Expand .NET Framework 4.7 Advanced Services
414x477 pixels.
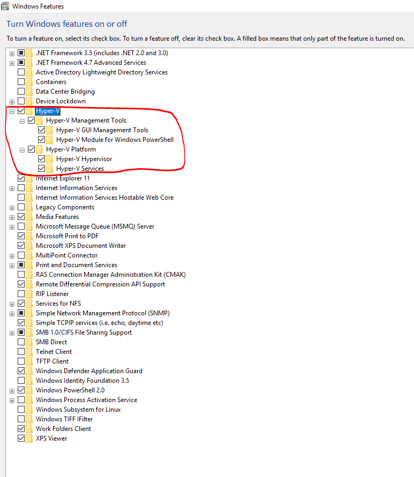point(12,63)
